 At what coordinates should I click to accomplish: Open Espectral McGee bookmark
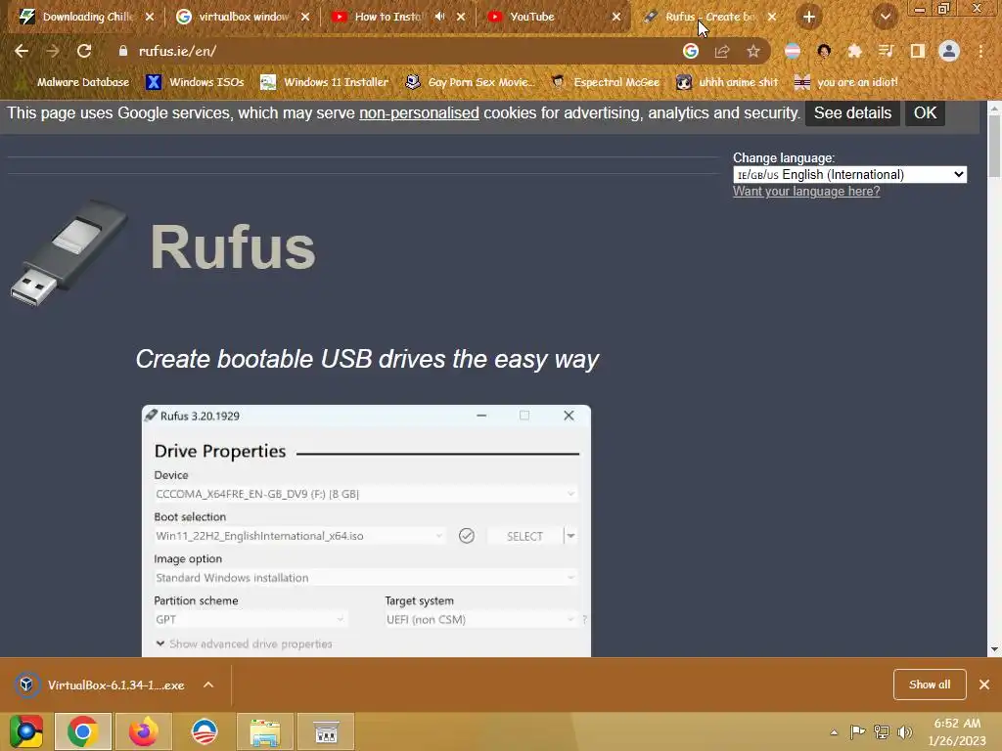pyautogui.click(x=606, y=82)
